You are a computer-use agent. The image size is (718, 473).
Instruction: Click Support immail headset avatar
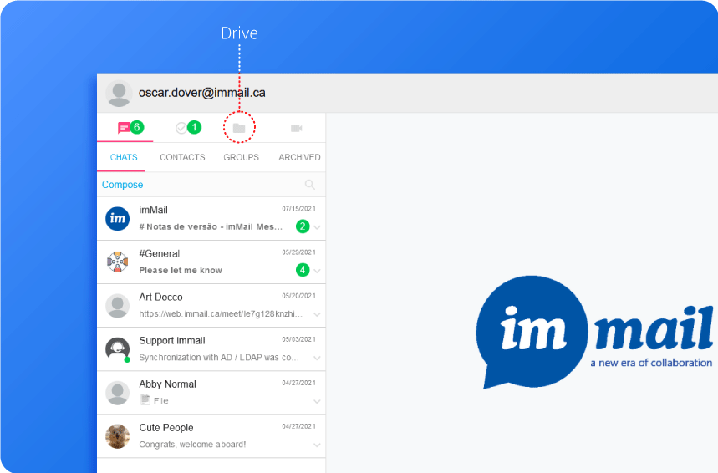[118, 349]
